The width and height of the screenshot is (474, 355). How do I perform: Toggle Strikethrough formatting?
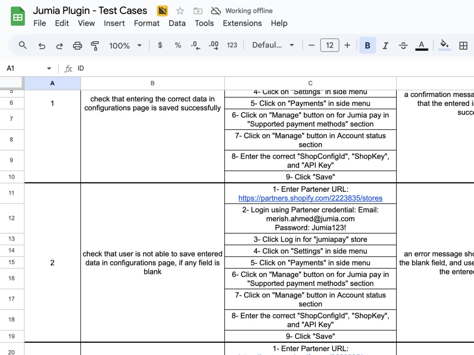click(403, 45)
